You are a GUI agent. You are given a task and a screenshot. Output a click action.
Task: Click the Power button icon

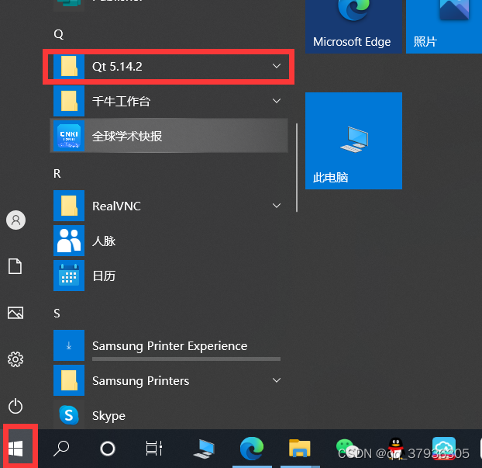pos(15,406)
